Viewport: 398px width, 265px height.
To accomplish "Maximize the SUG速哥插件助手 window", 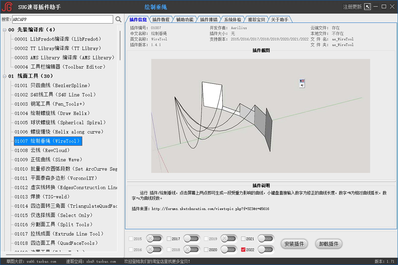I will pos(384,7).
